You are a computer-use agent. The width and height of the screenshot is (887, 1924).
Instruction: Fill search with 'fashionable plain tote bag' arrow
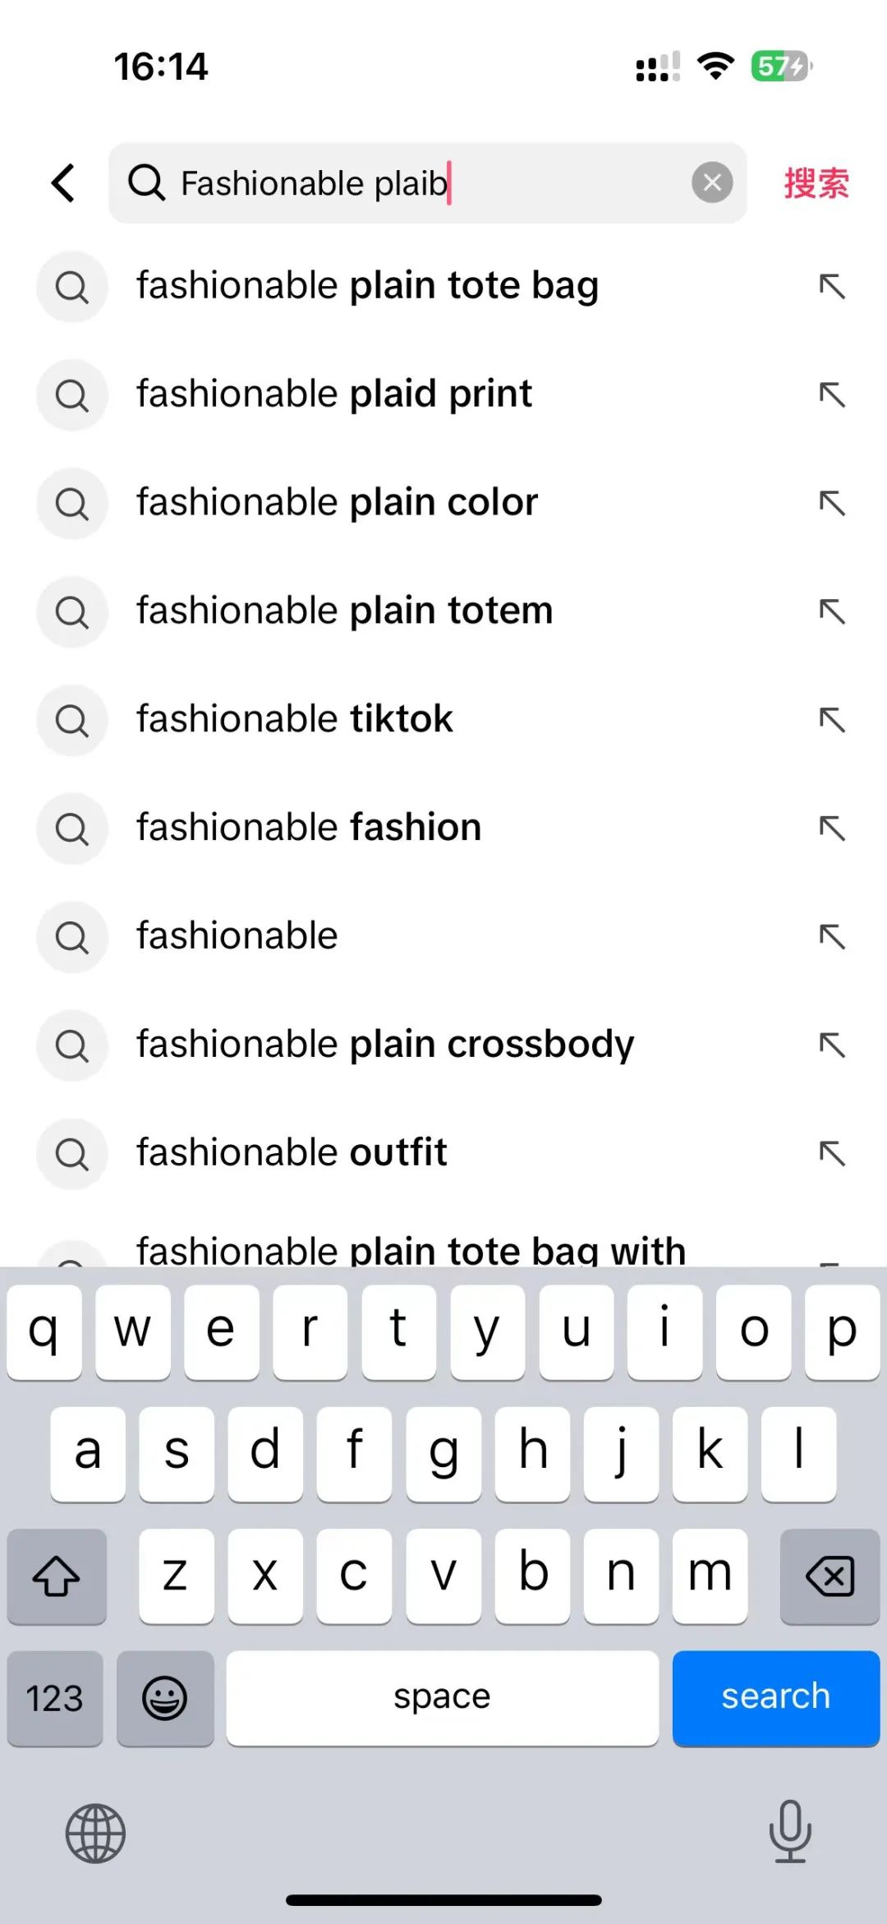tap(832, 287)
